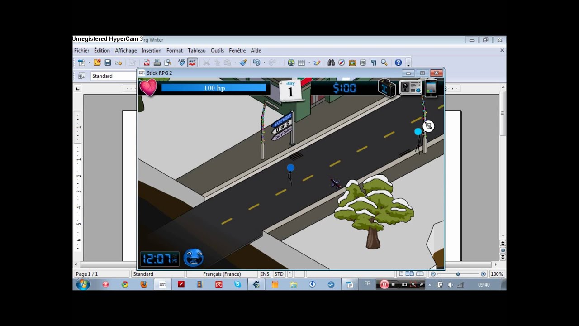Show hidden tray icons arrow
579x326 pixels.
point(429,285)
